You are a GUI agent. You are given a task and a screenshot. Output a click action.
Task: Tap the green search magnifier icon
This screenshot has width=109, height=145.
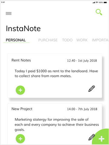[99, 12]
